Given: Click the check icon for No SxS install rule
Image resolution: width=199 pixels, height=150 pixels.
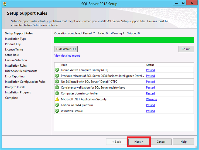Looking at the screenshot, I should (x=57, y=81).
